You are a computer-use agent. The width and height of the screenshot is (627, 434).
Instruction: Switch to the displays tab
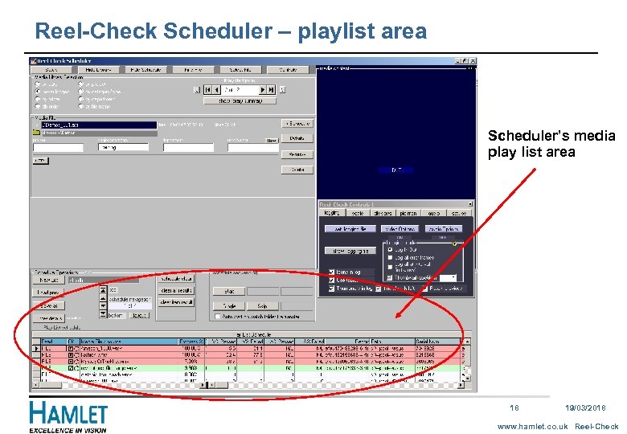pos(383,214)
